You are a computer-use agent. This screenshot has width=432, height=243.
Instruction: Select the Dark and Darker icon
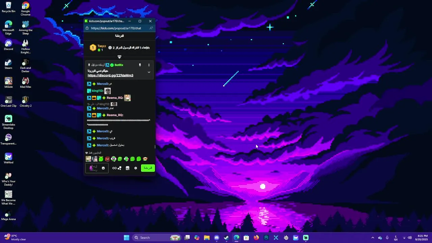[x=26, y=65]
